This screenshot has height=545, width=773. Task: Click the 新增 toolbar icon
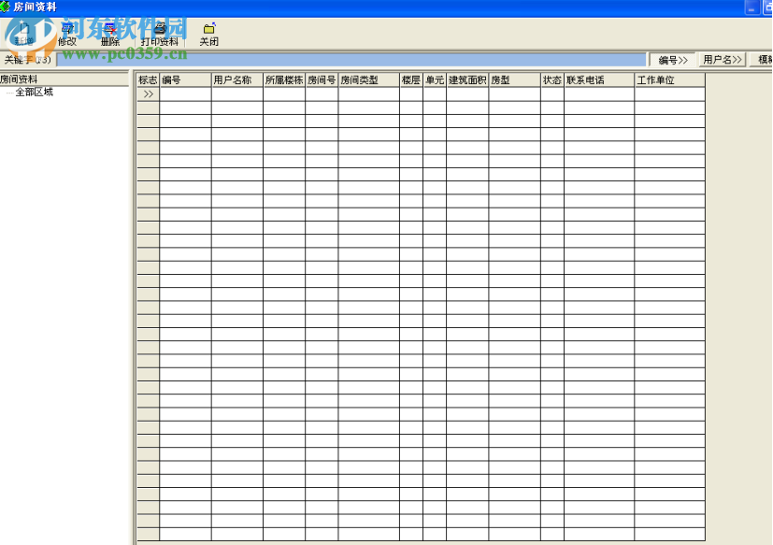[x=24, y=34]
